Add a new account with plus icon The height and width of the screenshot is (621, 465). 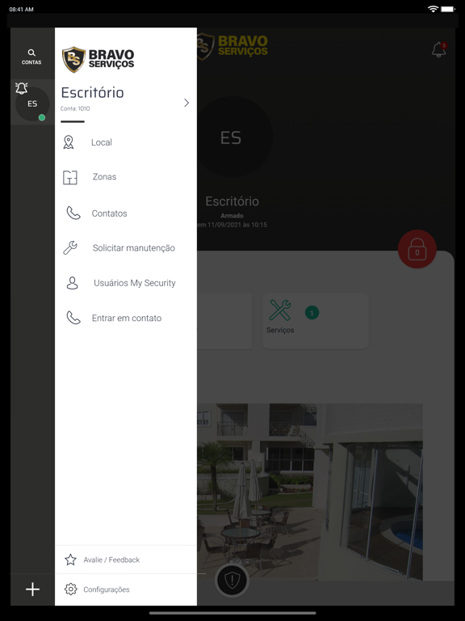click(x=32, y=589)
